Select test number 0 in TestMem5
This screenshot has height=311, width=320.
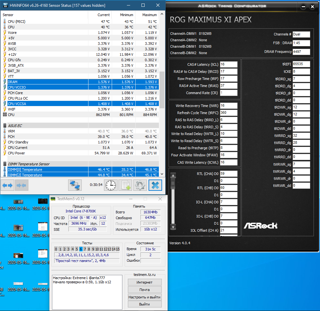(x=56, y=249)
